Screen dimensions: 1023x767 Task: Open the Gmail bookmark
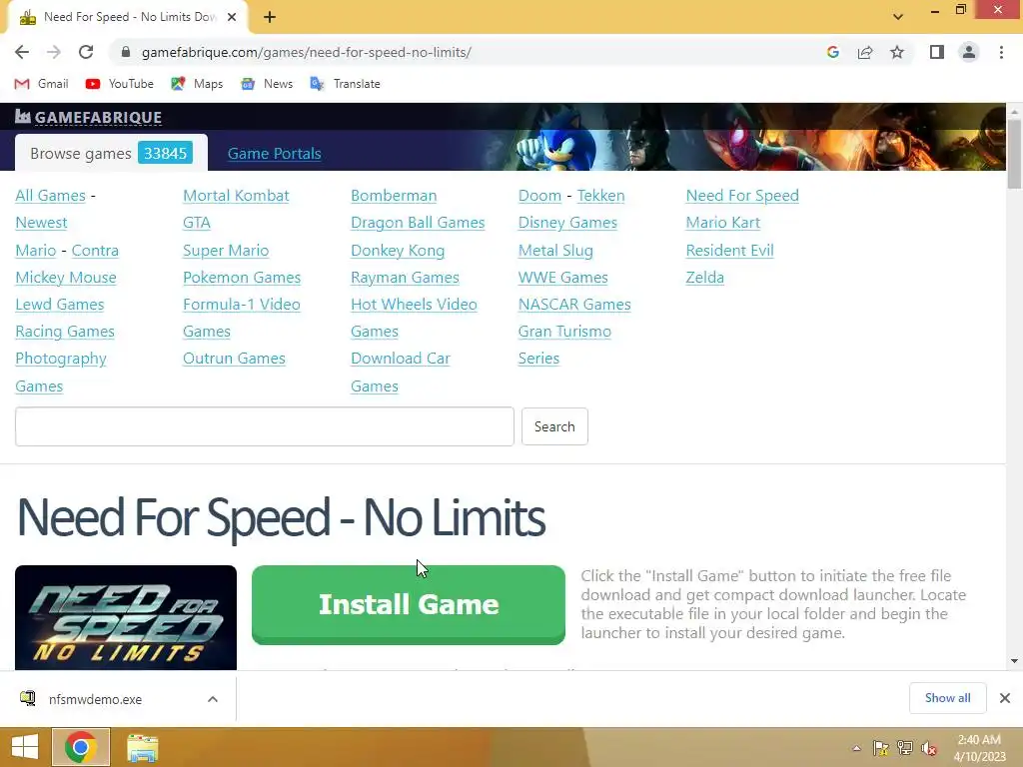coord(41,84)
